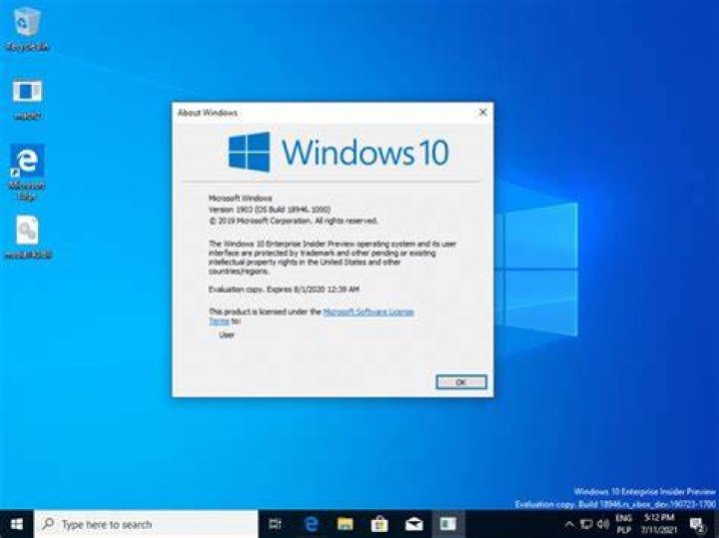
Task: Click OK in About Windows dialog
Action: tap(460, 381)
